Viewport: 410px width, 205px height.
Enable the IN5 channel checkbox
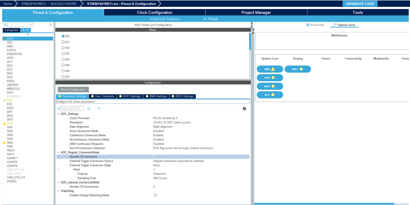[x=63, y=65]
